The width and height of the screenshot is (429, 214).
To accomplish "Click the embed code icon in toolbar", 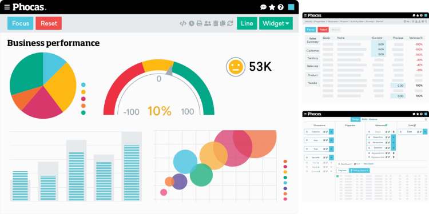I will [183, 23].
